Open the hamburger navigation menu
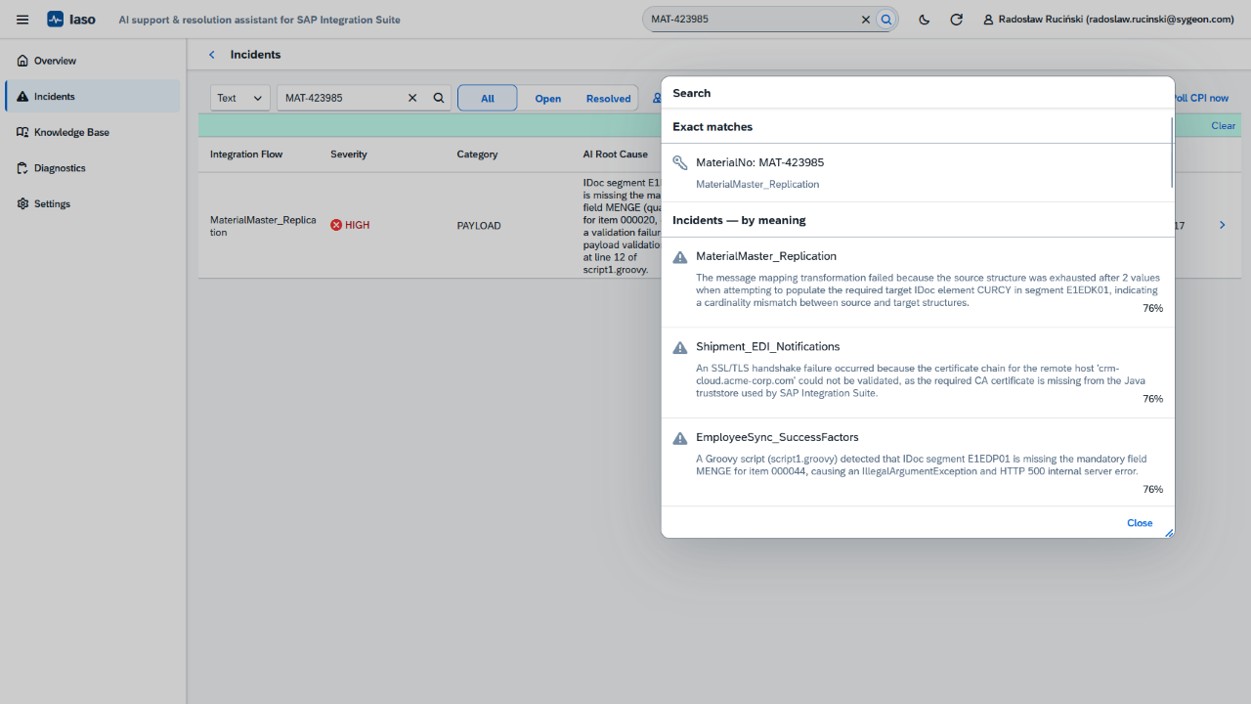Viewport: 1251px width, 704px height. [22, 20]
